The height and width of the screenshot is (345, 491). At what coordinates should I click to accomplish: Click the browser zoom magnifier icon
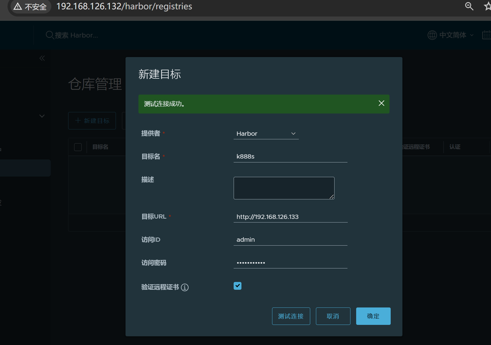[x=469, y=6]
